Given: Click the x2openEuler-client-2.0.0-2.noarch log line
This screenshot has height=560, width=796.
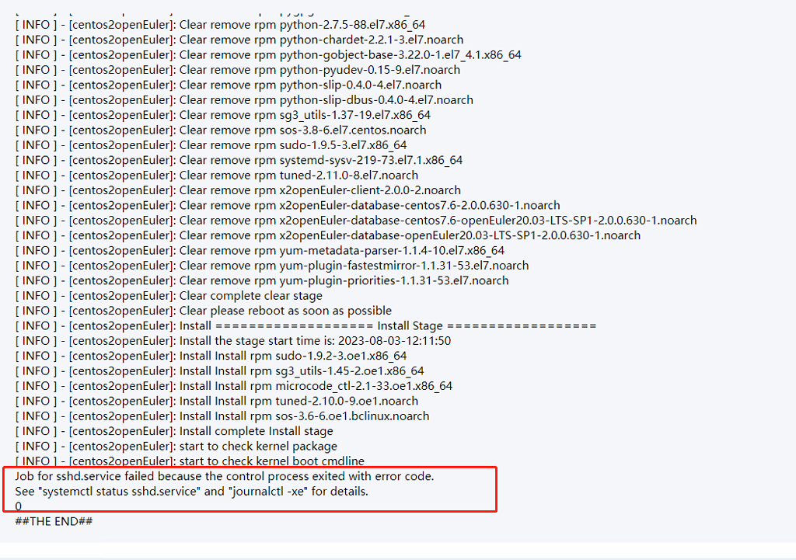Looking at the screenshot, I should (x=238, y=191).
